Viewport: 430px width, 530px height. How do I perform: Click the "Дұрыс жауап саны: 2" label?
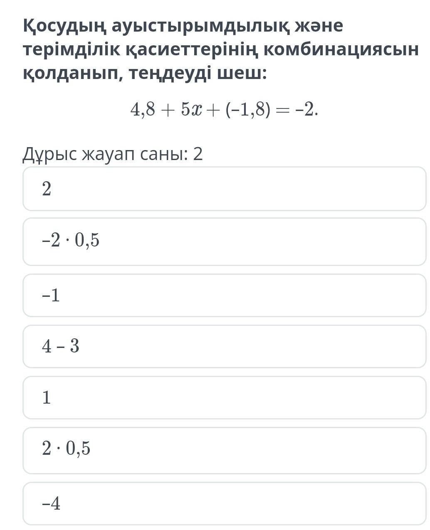(113, 154)
